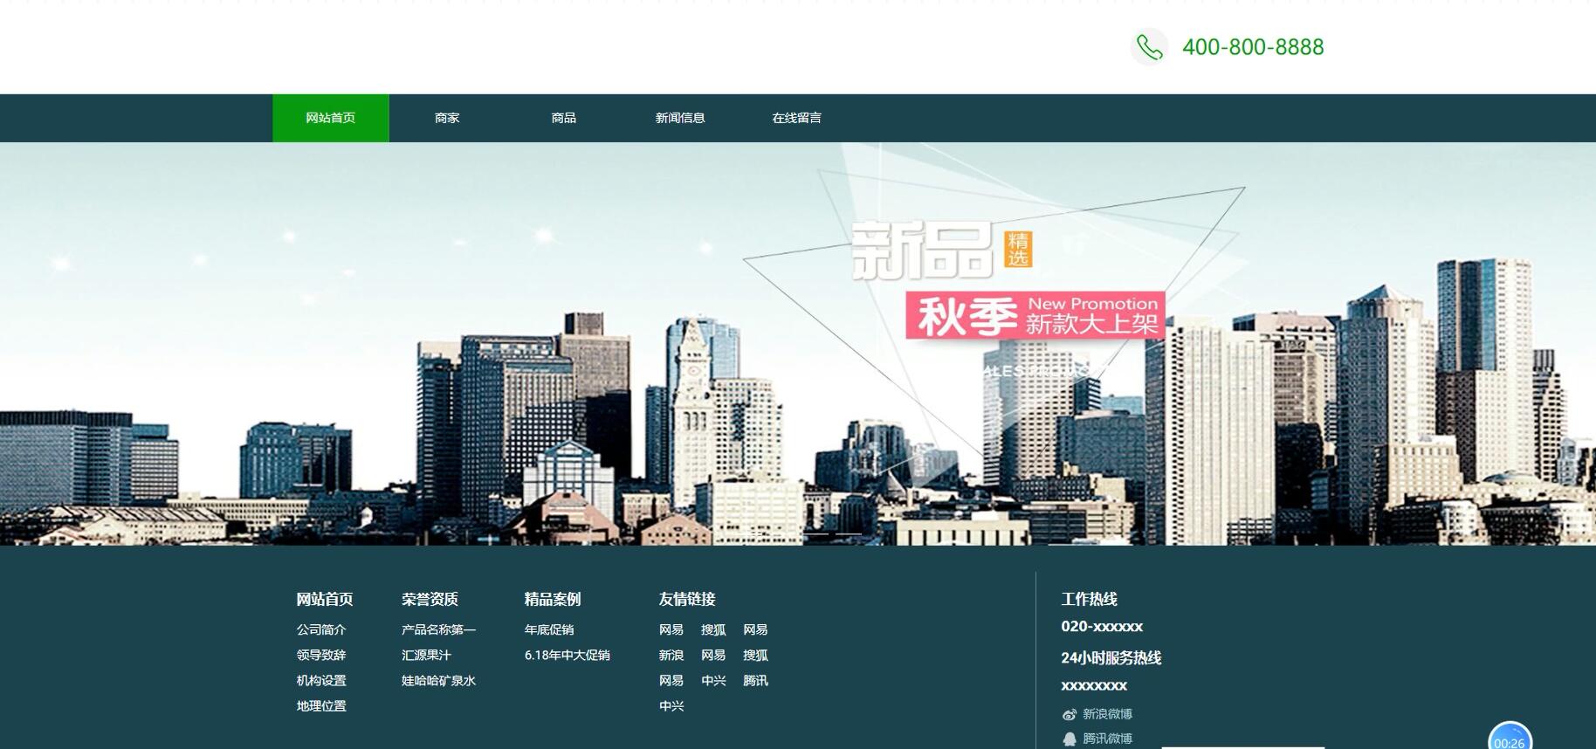This screenshot has height=749, width=1596.
Task: Click the 荣誉资质 footer heading
Action: (430, 599)
